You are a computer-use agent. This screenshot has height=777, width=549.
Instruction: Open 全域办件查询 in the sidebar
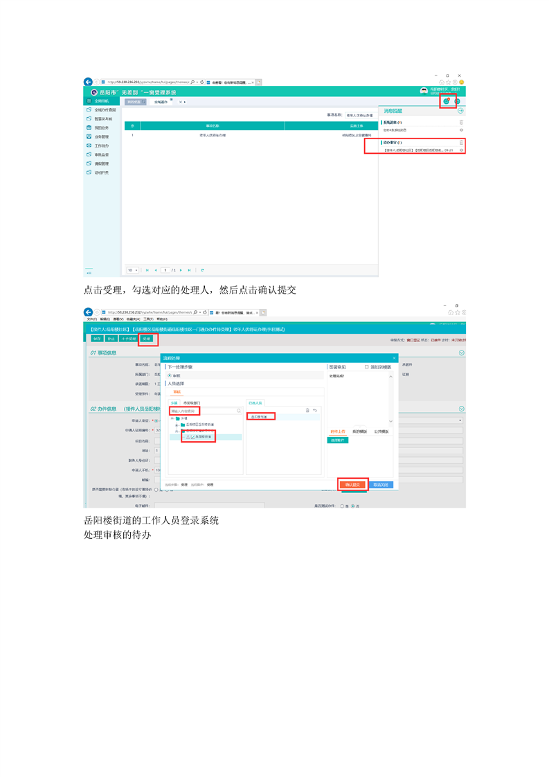point(105,110)
